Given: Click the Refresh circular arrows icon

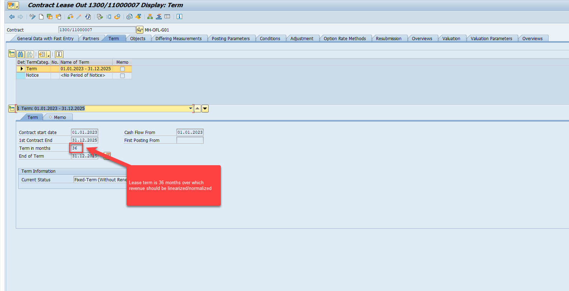Looking at the screenshot, I should coord(88,17).
